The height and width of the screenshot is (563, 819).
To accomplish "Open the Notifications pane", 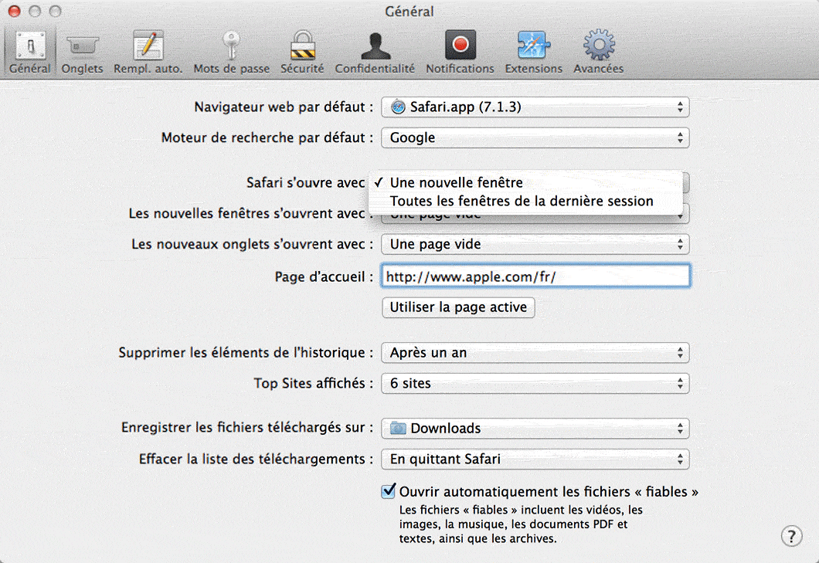I will (x=460, y=53).
